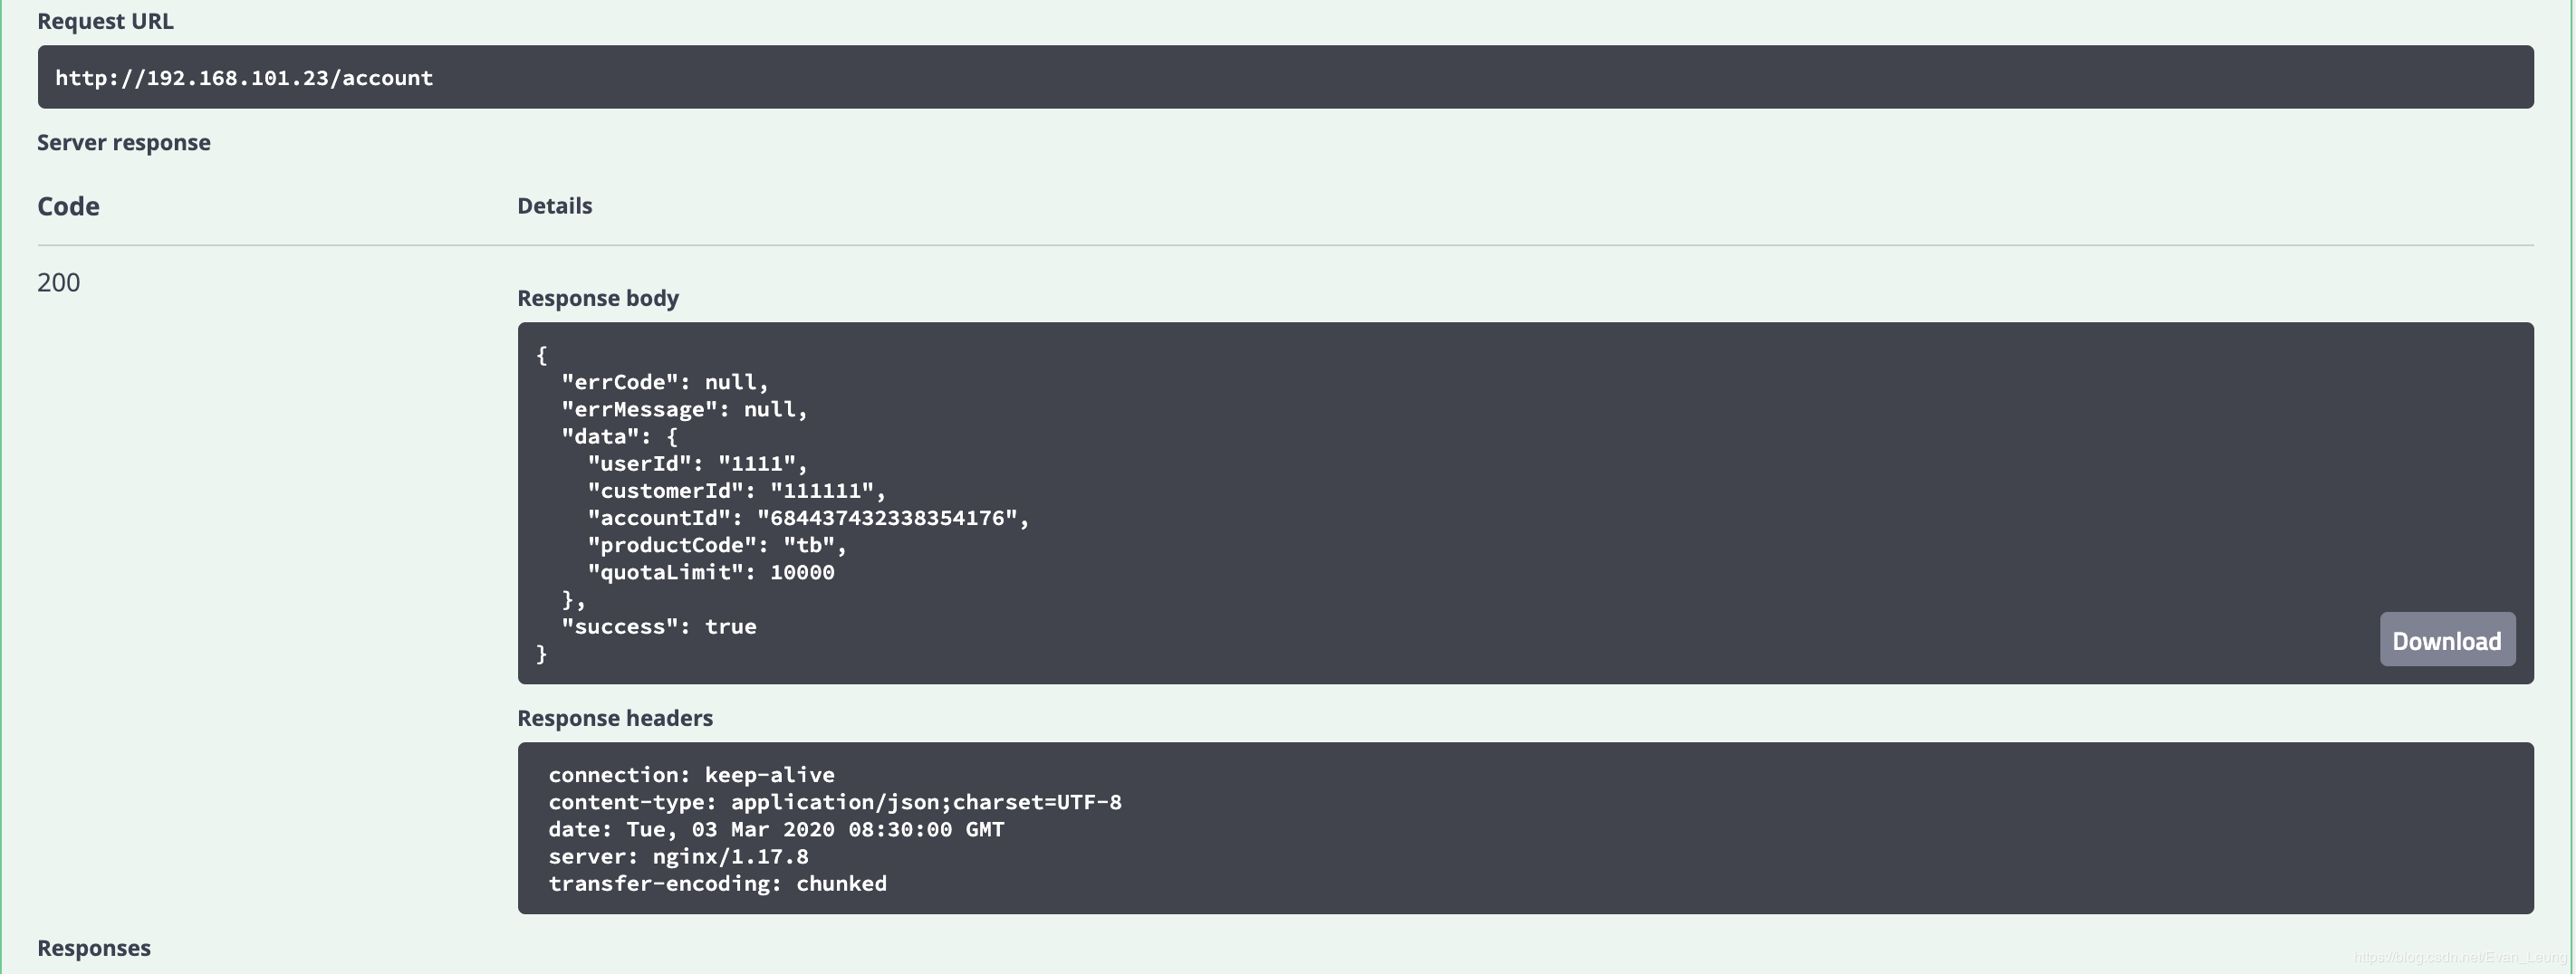2576x974 pixels.
Task: Click the "customerId": "111111" line
Action: [x=736, y=492]
